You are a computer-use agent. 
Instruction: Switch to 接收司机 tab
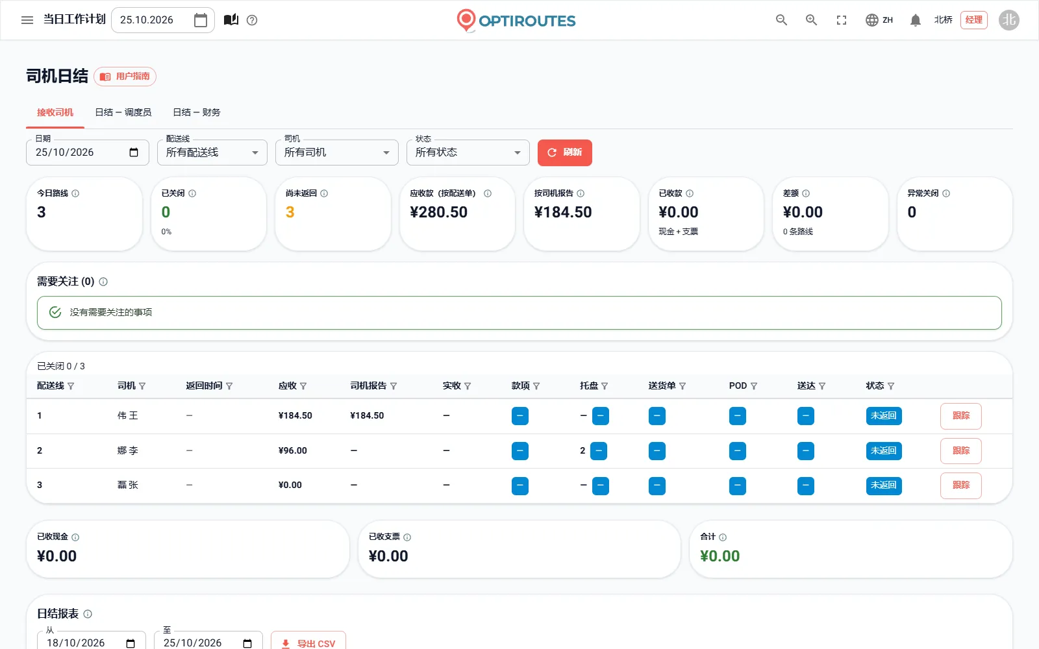click(55, 112)
